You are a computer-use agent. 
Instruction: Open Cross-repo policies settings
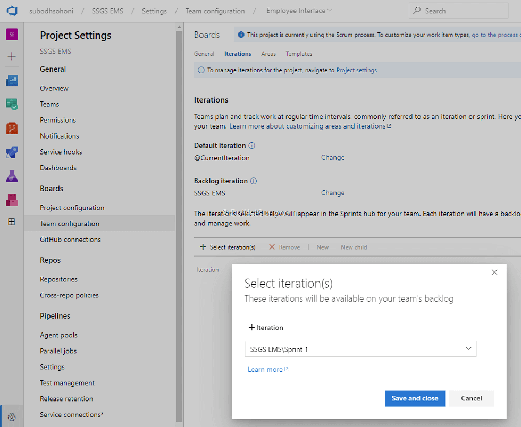[x=69, y=295]
